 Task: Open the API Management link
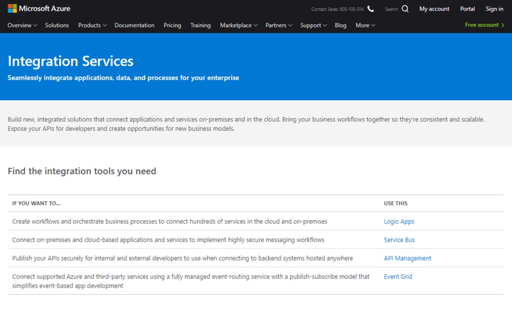point(408,258)
